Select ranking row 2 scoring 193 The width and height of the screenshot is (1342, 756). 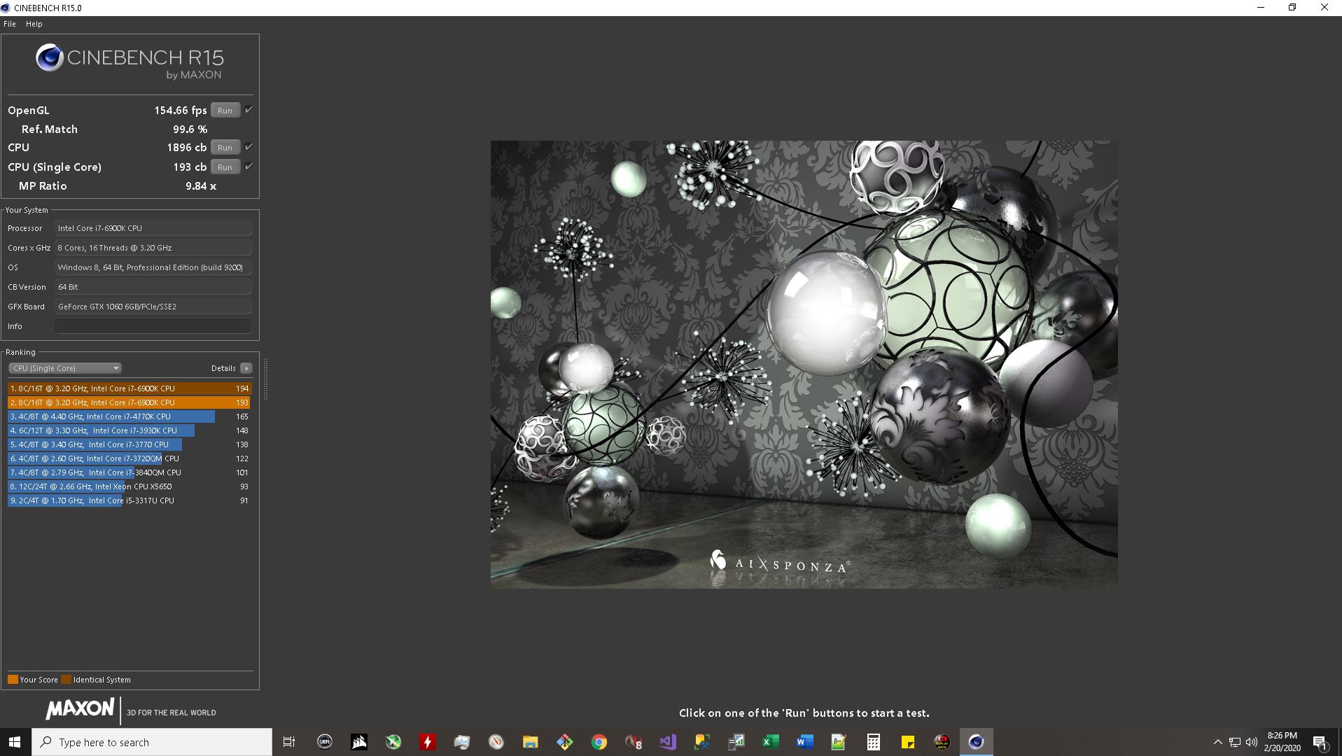click(130, 402)
